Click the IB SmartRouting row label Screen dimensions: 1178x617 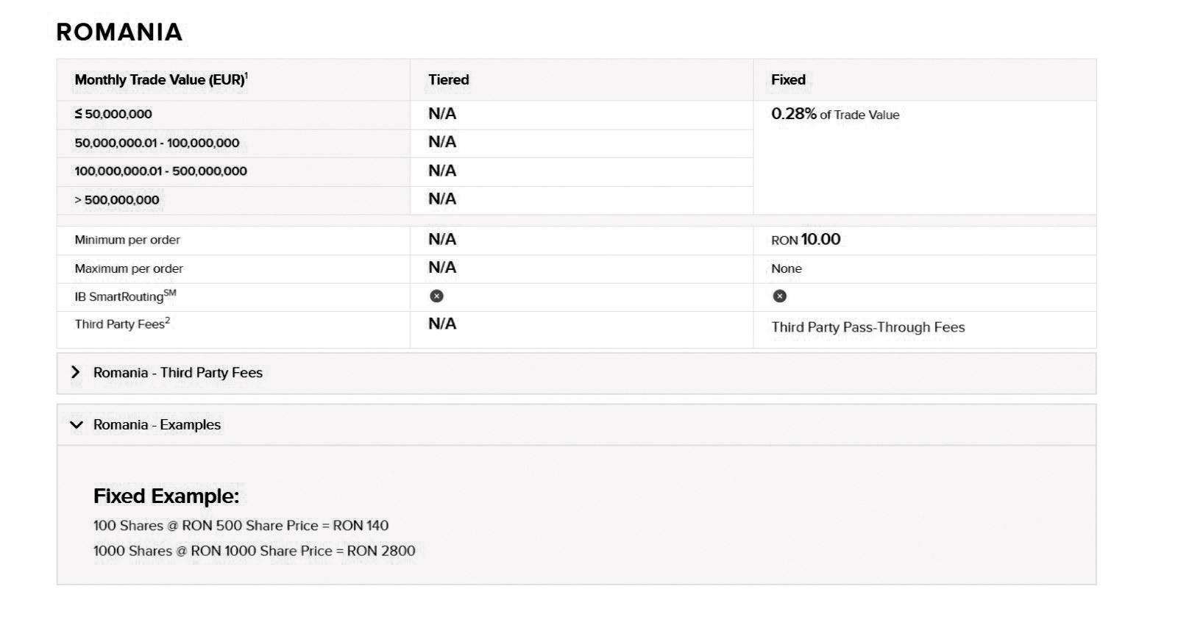click(125, 296)
